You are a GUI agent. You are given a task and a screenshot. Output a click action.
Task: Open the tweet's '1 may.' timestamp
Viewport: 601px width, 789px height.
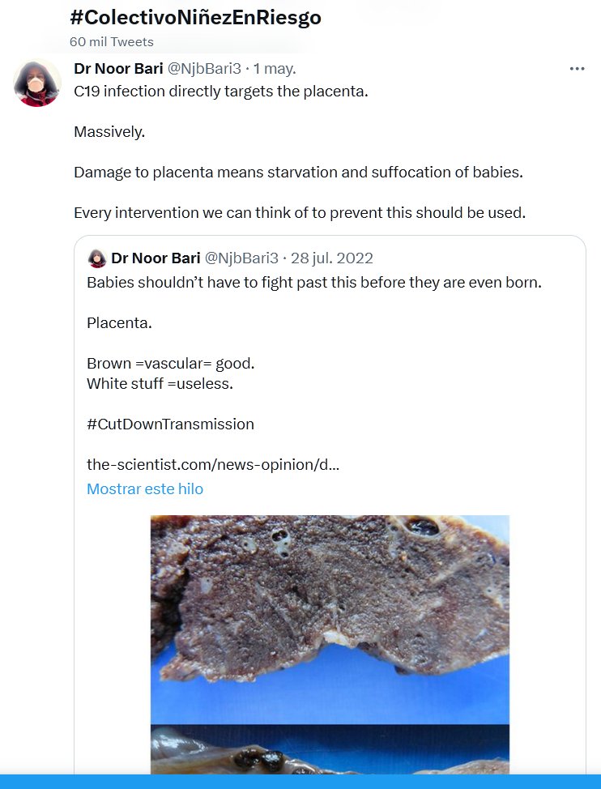pos(275,69)
